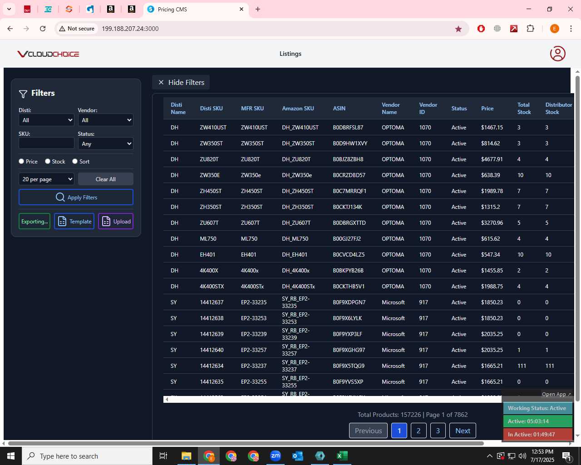
Task: Click the Amazon SKU column header
Action: click(298, 108)
